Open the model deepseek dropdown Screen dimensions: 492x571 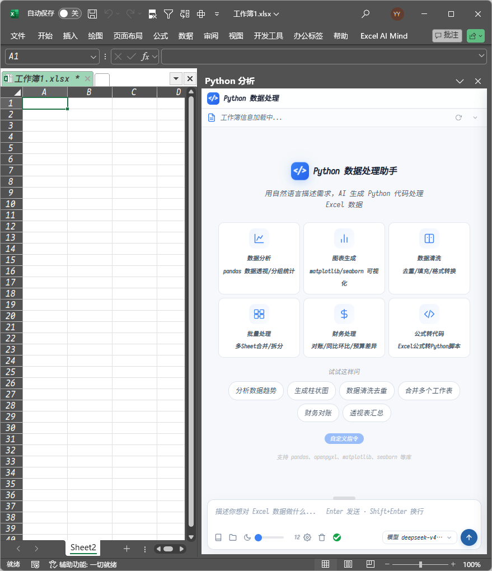[x=420, y=537]
